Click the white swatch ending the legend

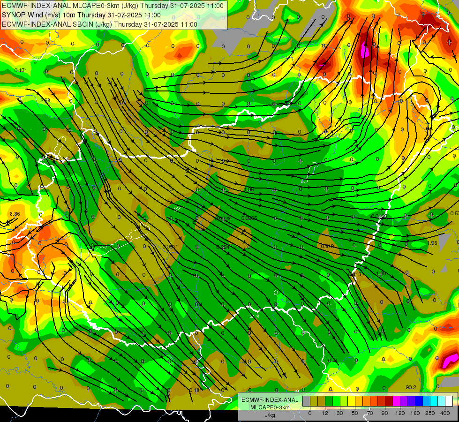click(449, 401)
